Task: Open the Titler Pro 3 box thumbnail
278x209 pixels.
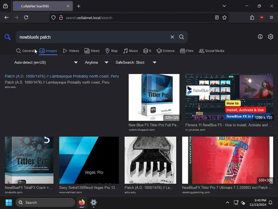Action: (154, 97)
